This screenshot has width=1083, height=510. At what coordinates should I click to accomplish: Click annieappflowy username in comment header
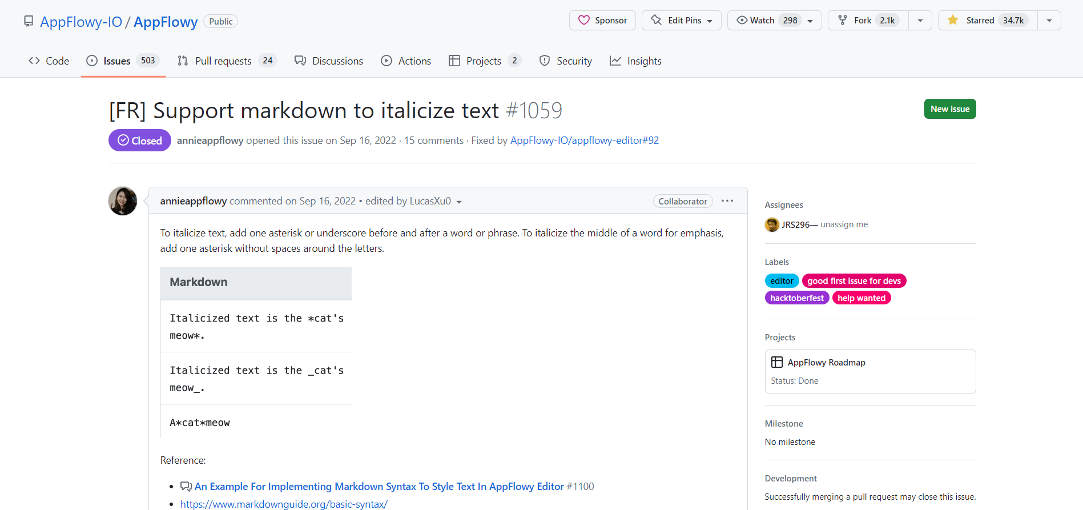coord(194,201)
